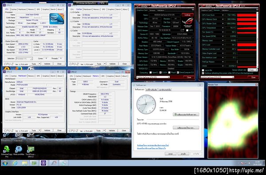
Task: Click the BIOS export arrow icon in GPU-Z
Action: [x=182, y=30]
